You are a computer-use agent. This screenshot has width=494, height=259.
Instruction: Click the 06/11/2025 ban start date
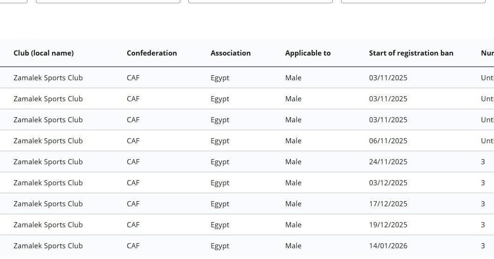coord(388,141)
